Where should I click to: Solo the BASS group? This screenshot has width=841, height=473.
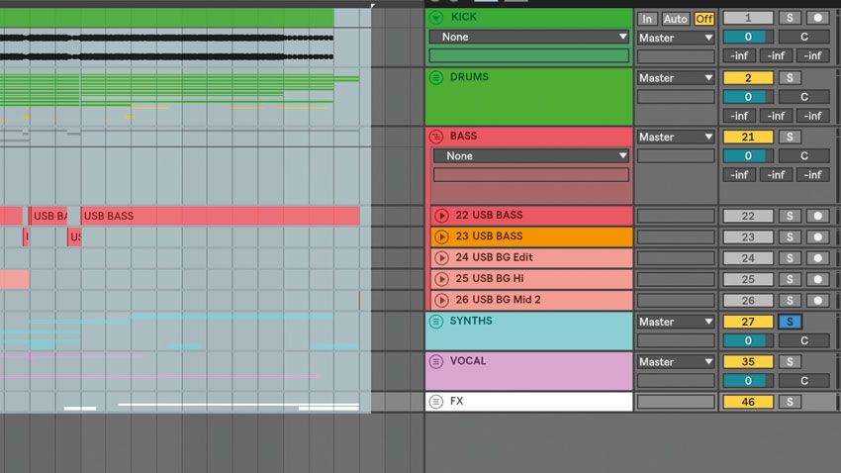790,137
